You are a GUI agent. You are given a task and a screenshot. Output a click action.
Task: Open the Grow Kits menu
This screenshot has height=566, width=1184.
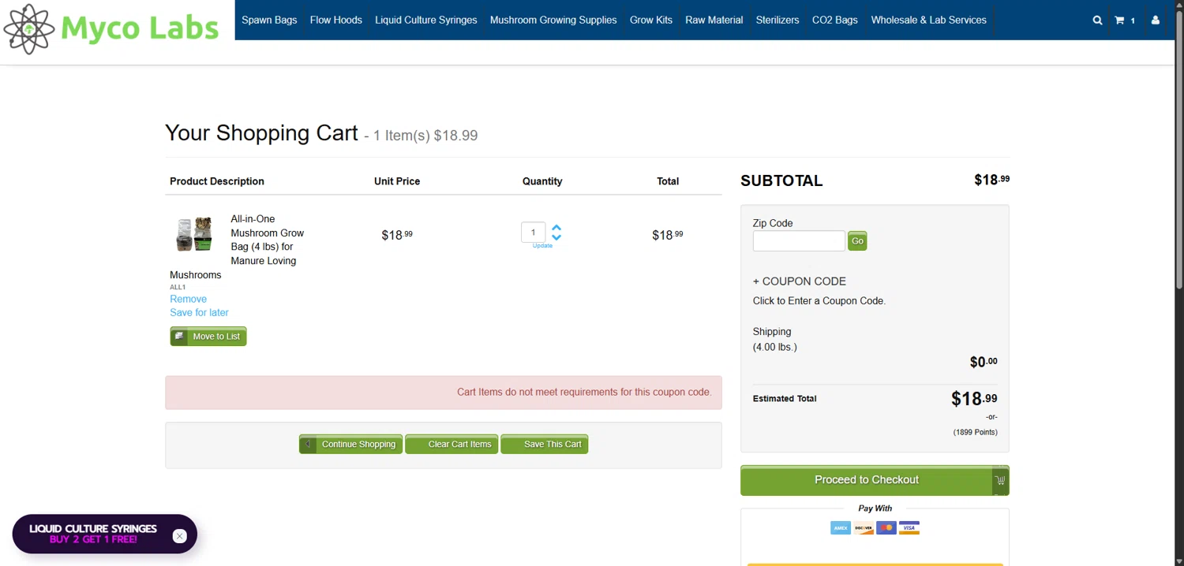[x=651, y=20]
